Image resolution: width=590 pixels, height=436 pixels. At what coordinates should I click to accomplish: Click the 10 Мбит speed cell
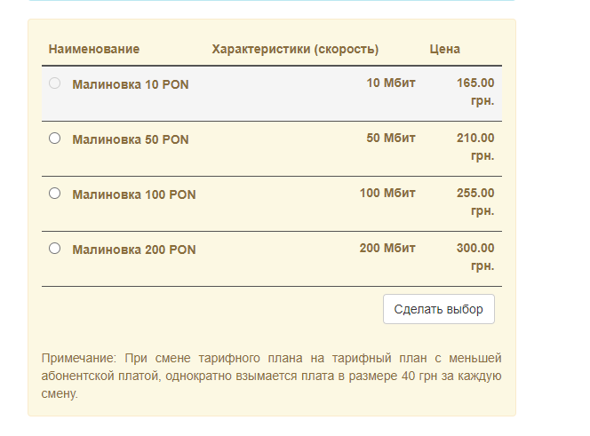pyautogui.click(x=390, y=83)
